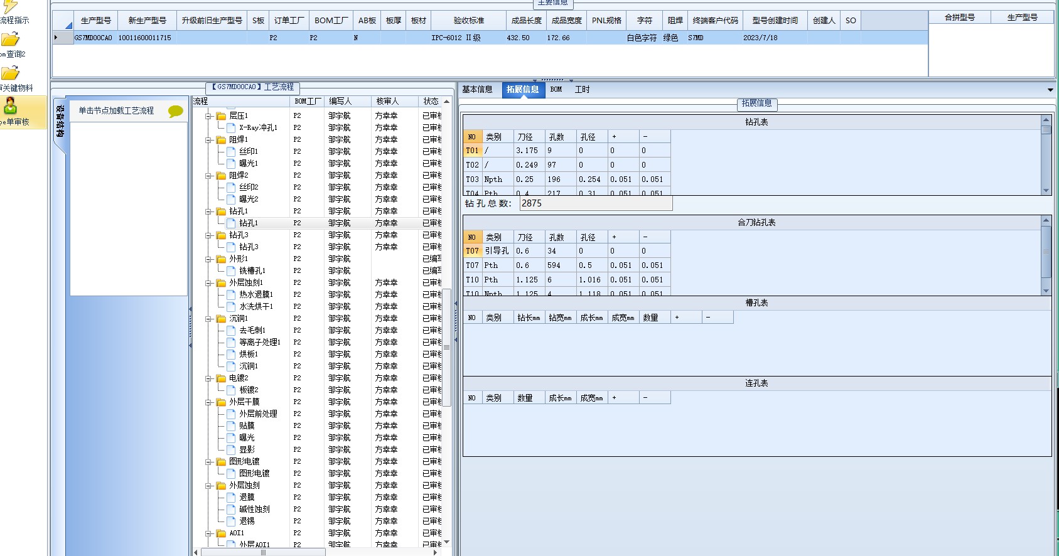Sort by 终端客户代码 column header
Image resolution: width=1059 pixels, height=556 pixels.
(716, 21)
